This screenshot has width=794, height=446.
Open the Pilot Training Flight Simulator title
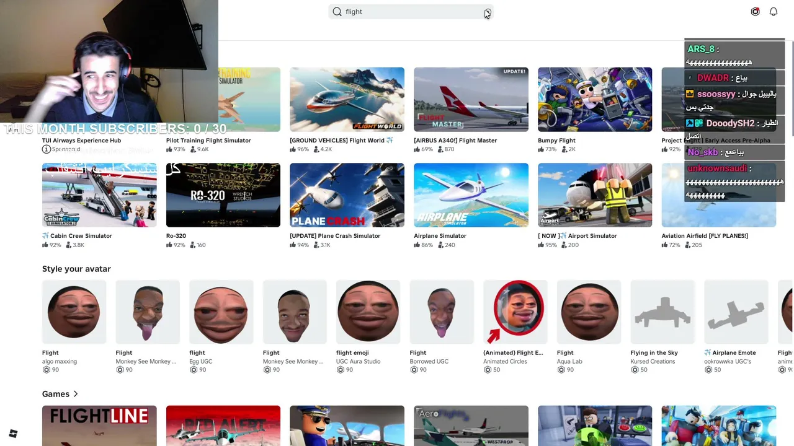tap(208, 141)
